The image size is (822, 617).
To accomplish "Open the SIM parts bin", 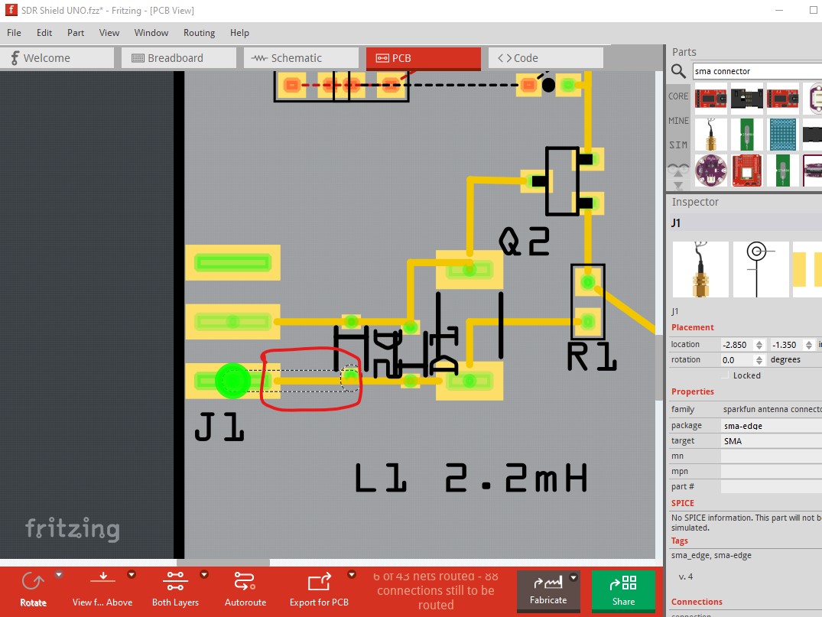I will point(677,145).
